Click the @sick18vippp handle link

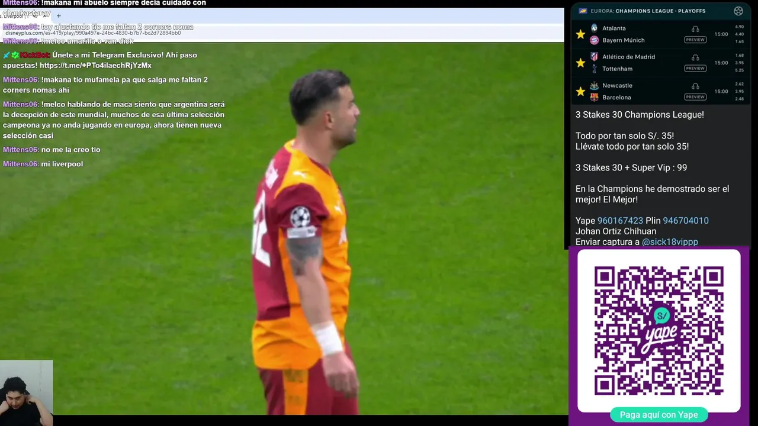670,242
